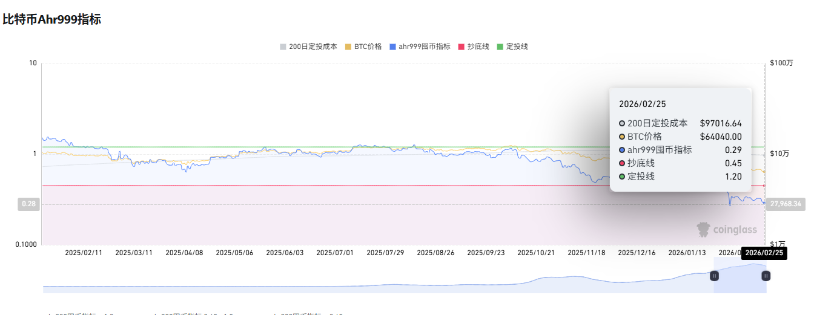814x315 pixels.
Task: Click the left zoom range handle
Action: coord(714,276)
